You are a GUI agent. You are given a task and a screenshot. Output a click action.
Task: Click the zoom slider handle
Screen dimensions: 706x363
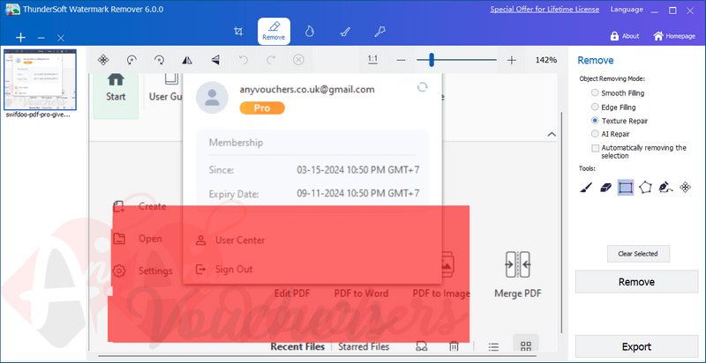tap(432, 60)
